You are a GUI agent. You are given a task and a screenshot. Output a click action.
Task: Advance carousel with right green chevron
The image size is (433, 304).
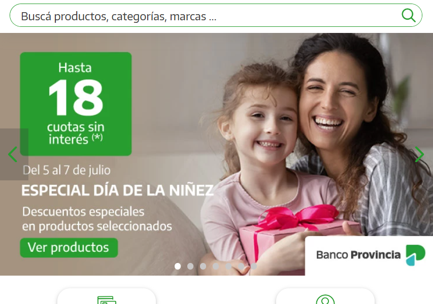click(419, 155)
